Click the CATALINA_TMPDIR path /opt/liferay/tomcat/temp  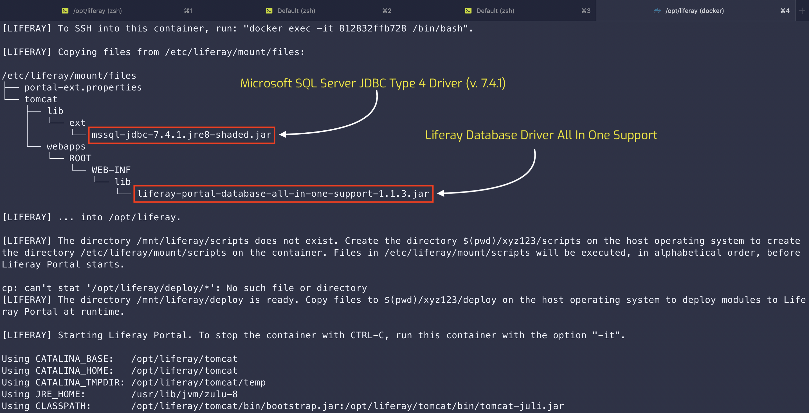[x=199, y=383]
